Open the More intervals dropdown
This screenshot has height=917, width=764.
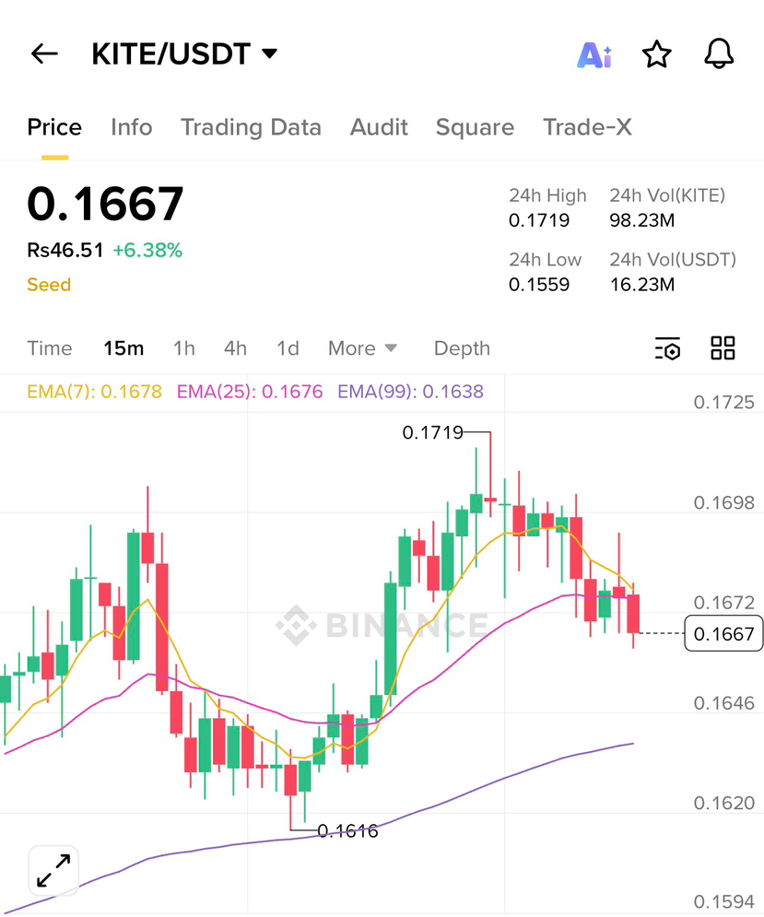coord(362,348)
